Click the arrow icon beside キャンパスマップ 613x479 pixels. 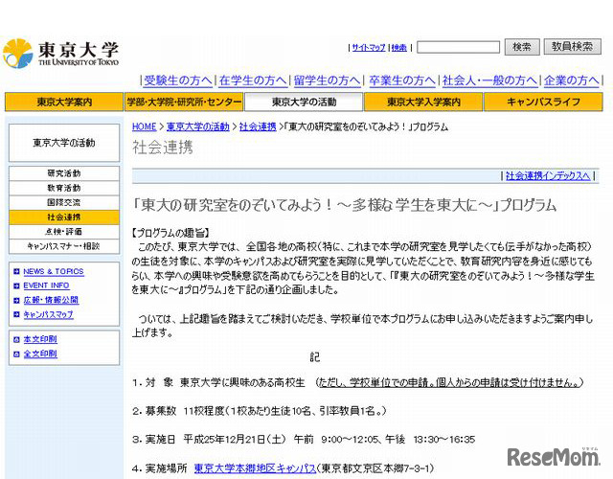pos(16,314)
